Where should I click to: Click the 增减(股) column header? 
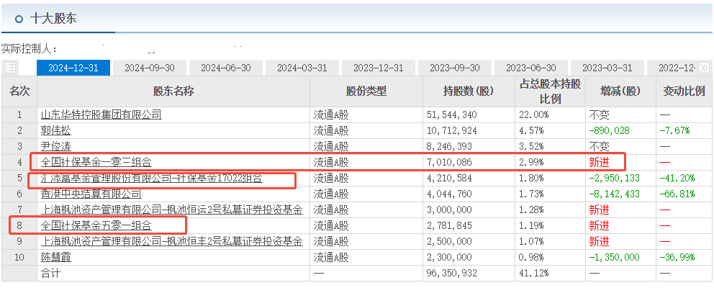[x=620, y=91]
